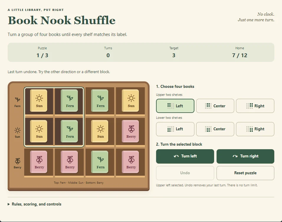Click the Fern book in middle shelf, second column
The width and height of the screenshot is (282, 222).
coord(69,131)
